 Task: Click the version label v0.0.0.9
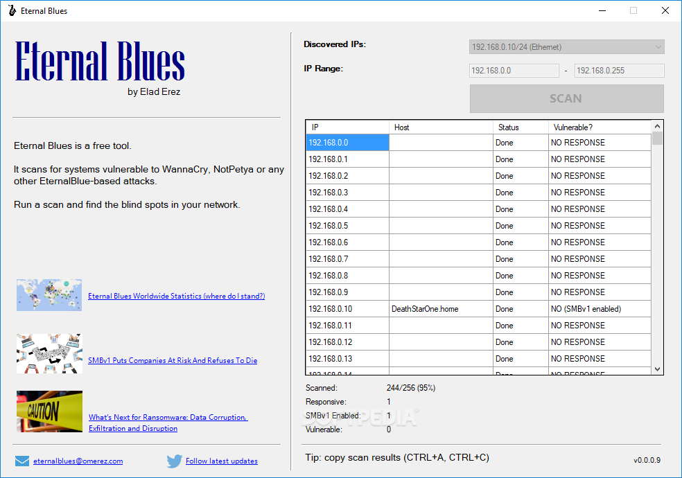(x=647, y=460)
